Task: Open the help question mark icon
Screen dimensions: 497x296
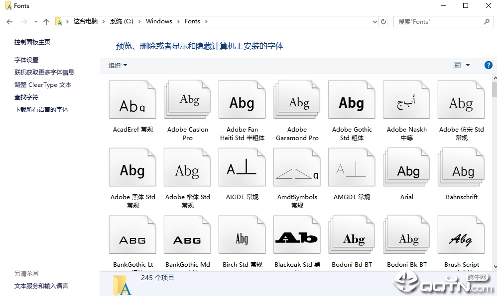Action: 489,65
